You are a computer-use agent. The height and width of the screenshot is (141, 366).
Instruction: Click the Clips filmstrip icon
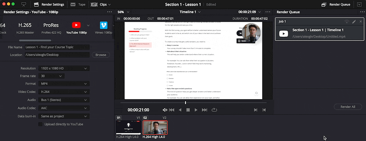click(x=95, y=5)
